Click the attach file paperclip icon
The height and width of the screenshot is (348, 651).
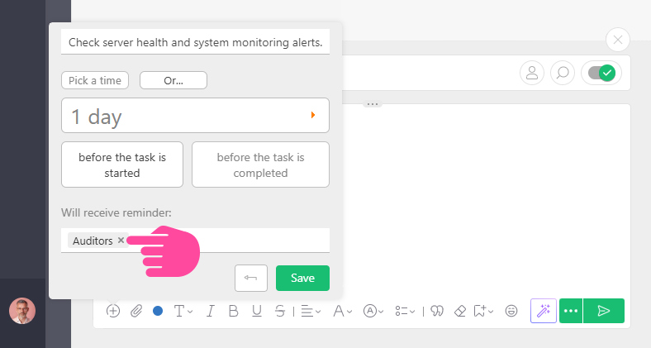tap(136, 311)
